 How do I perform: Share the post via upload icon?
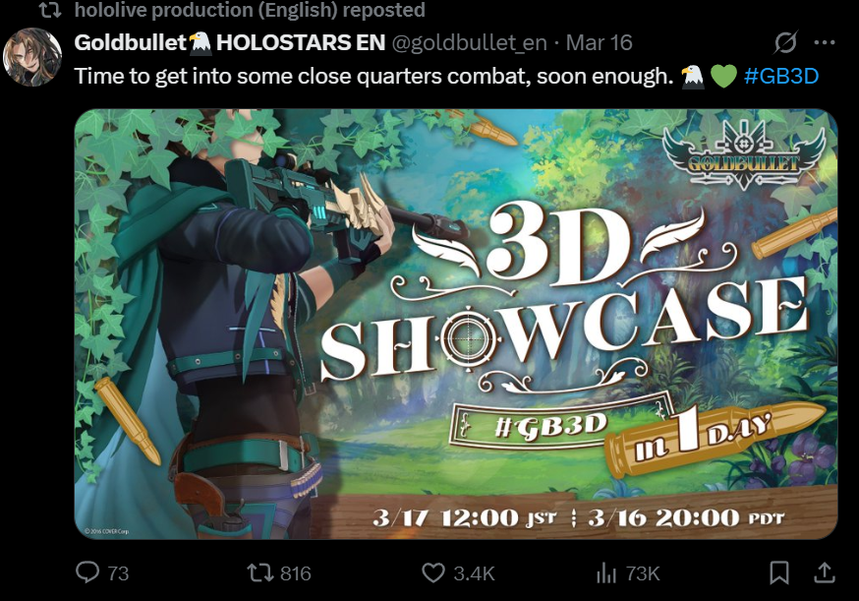click(x=824, y=572)
